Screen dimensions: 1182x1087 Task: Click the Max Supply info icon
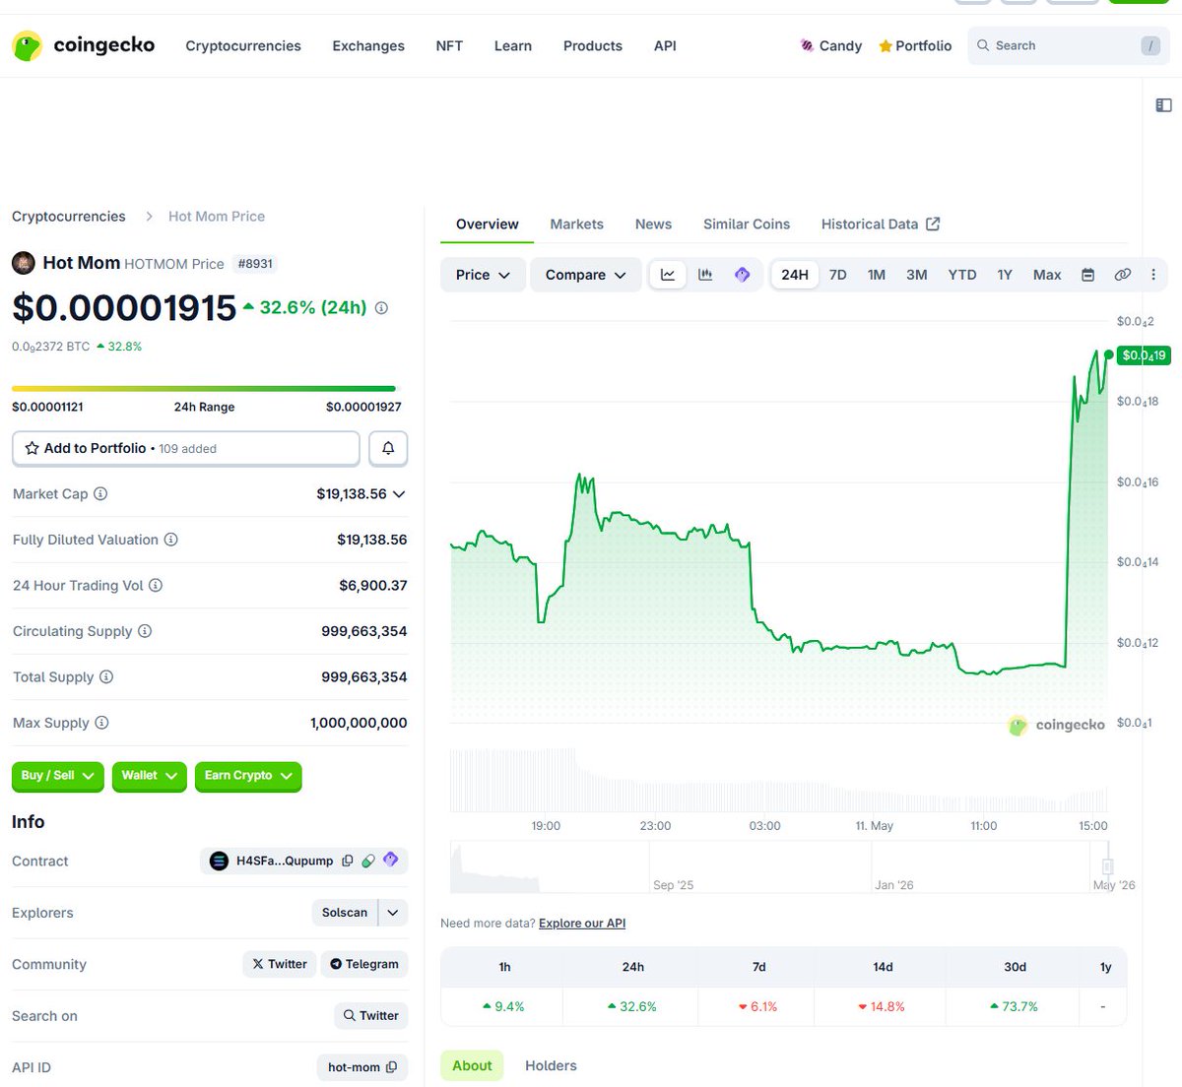[101, 723]
